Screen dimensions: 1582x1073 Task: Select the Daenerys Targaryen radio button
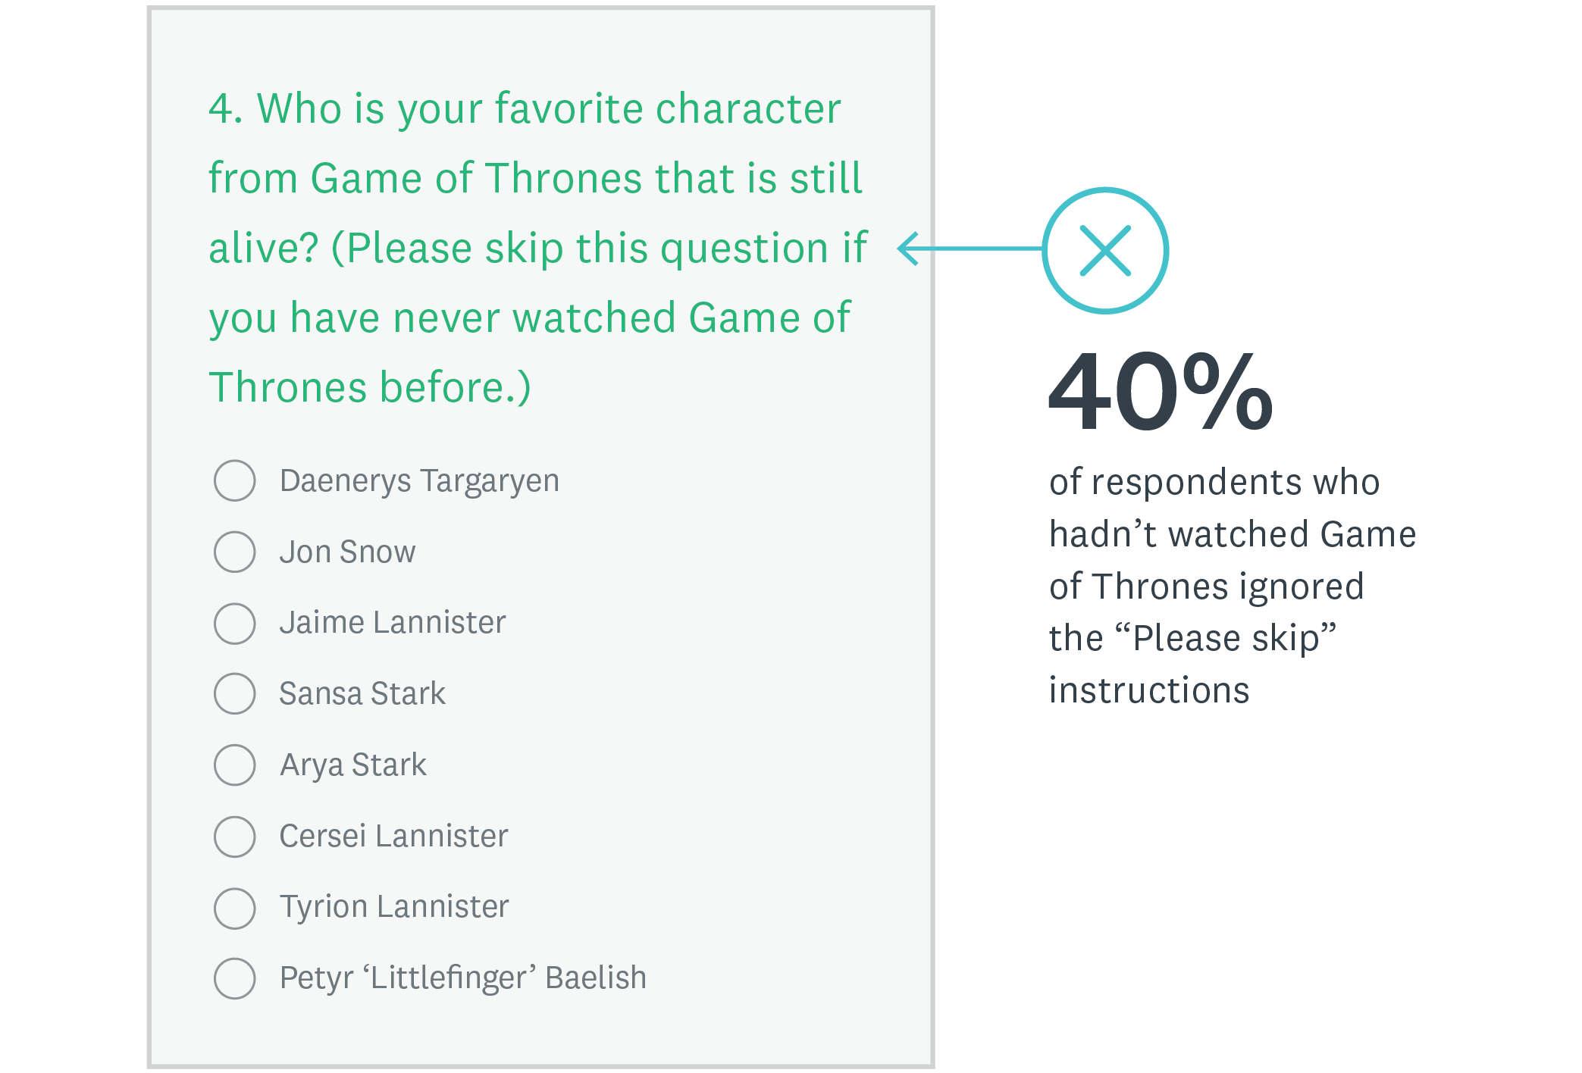[235, 480]
